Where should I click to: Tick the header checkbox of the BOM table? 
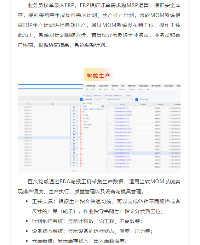(x=110, y=104)
